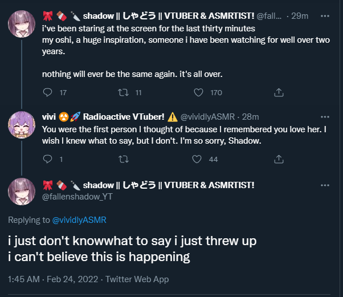Reply to vivi's tweet
Image resolution: width=343 pixels, height=297 pixels.
(48, 159)
